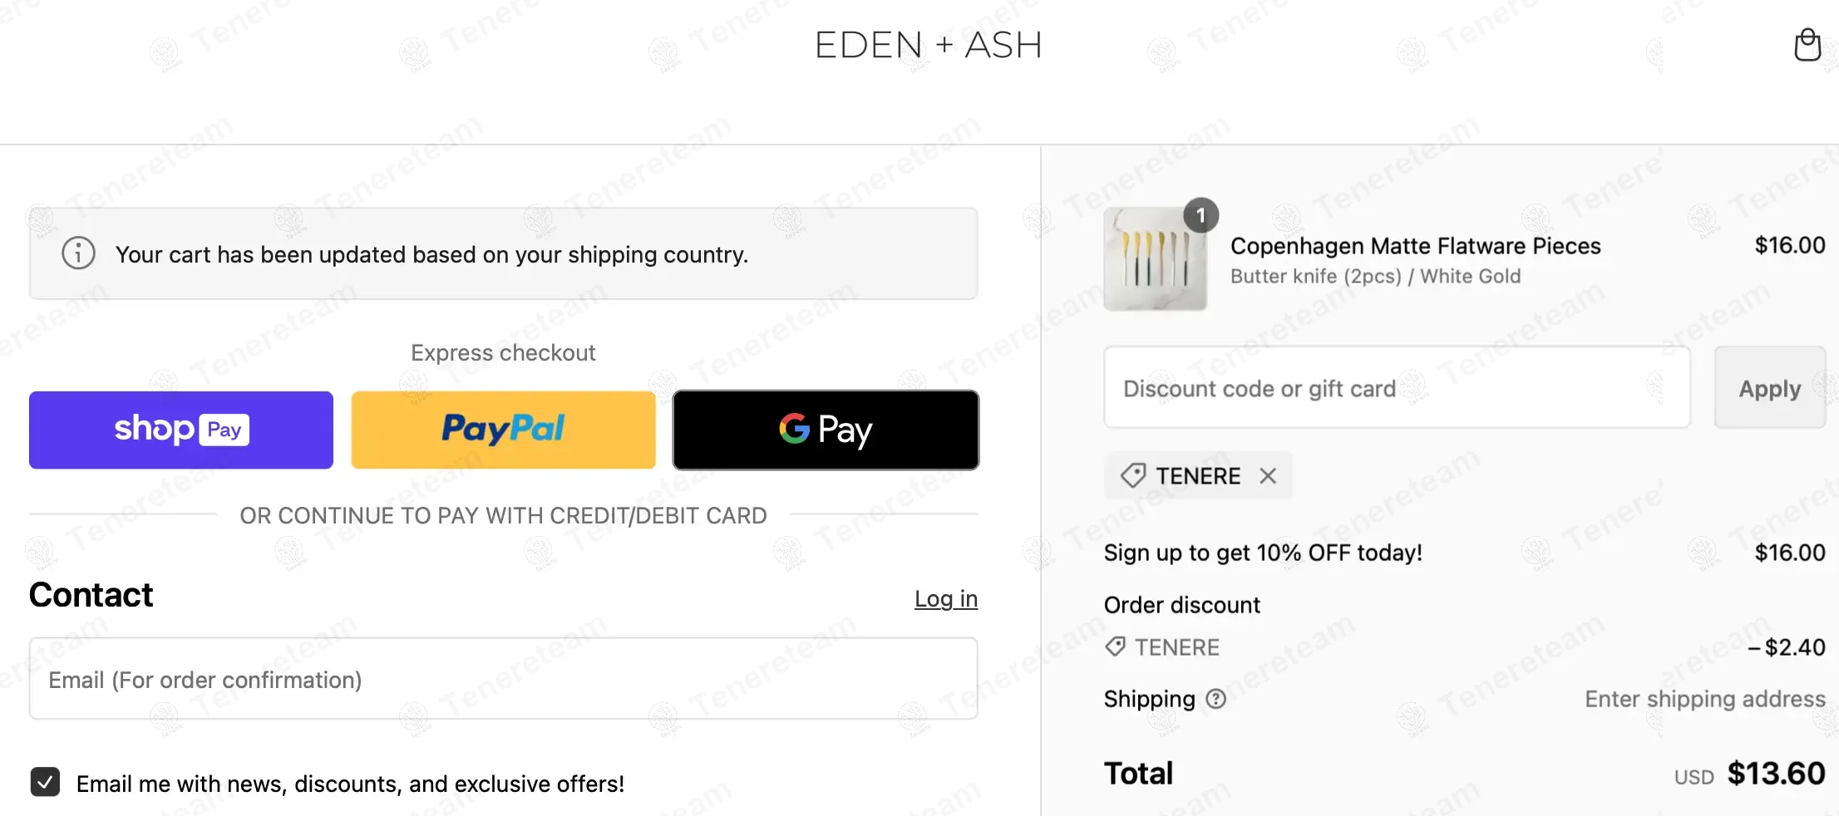The width and height of the screenshot is (1839, 816).
Task: Click the item quantity badge on product
Action: [x=1201, y=216]
